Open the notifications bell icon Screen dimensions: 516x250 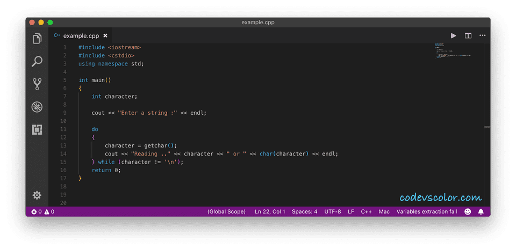(x=481, y=211)
